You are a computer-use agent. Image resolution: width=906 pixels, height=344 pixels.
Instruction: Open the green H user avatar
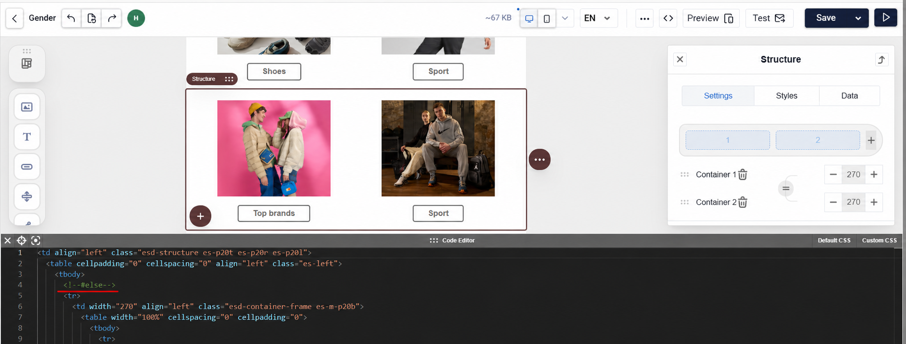point(136,18)
